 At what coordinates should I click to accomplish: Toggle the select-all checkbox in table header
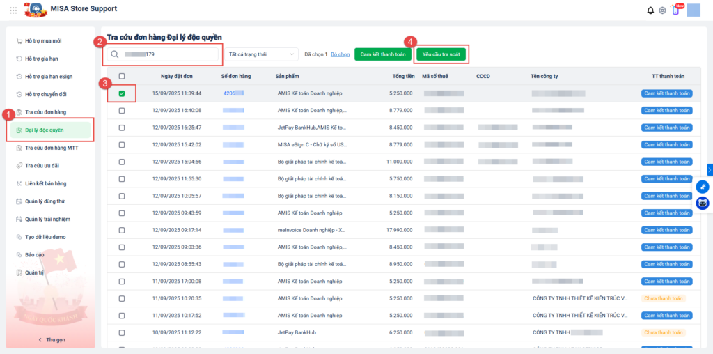(122, 76)
